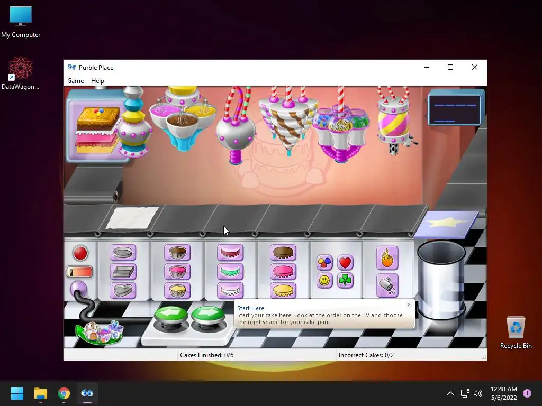Viewport: 542px width, 406px height.
Task: Click the white paper on conveyor
Action: (132, 218)
